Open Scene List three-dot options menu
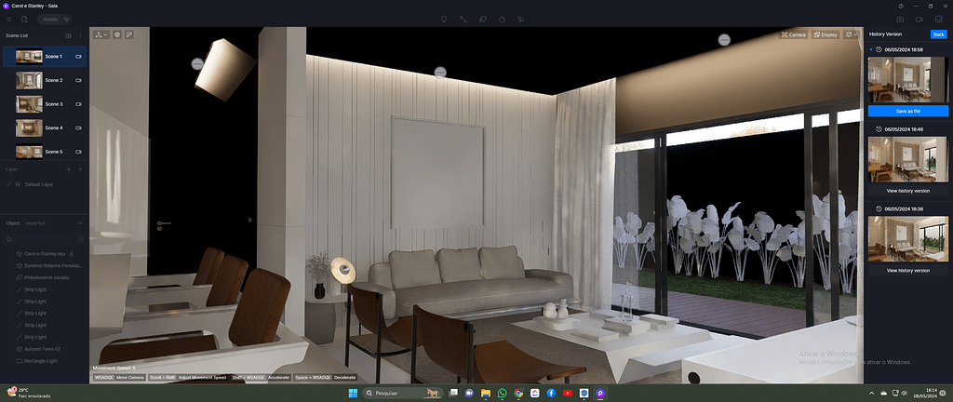 [80, 36]
